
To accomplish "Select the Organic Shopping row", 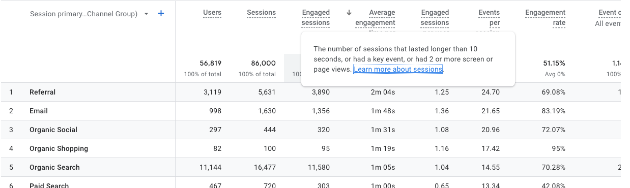I will click(310, 148).
